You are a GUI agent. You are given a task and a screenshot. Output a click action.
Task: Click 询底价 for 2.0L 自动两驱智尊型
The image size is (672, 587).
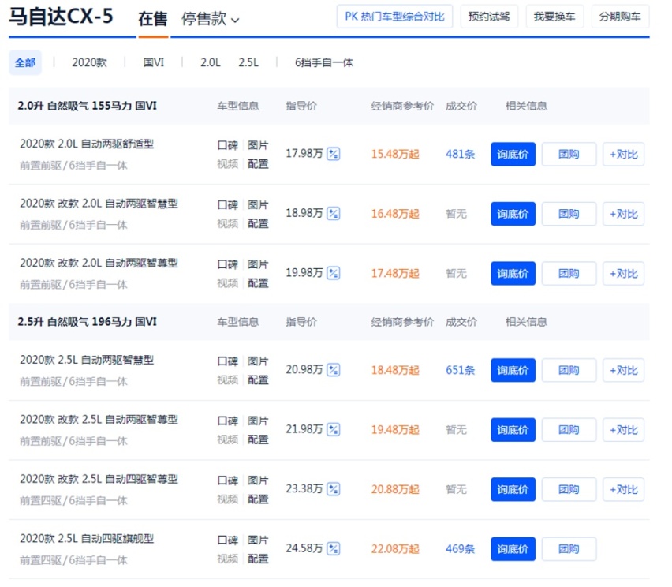click(x=513, y=273)
